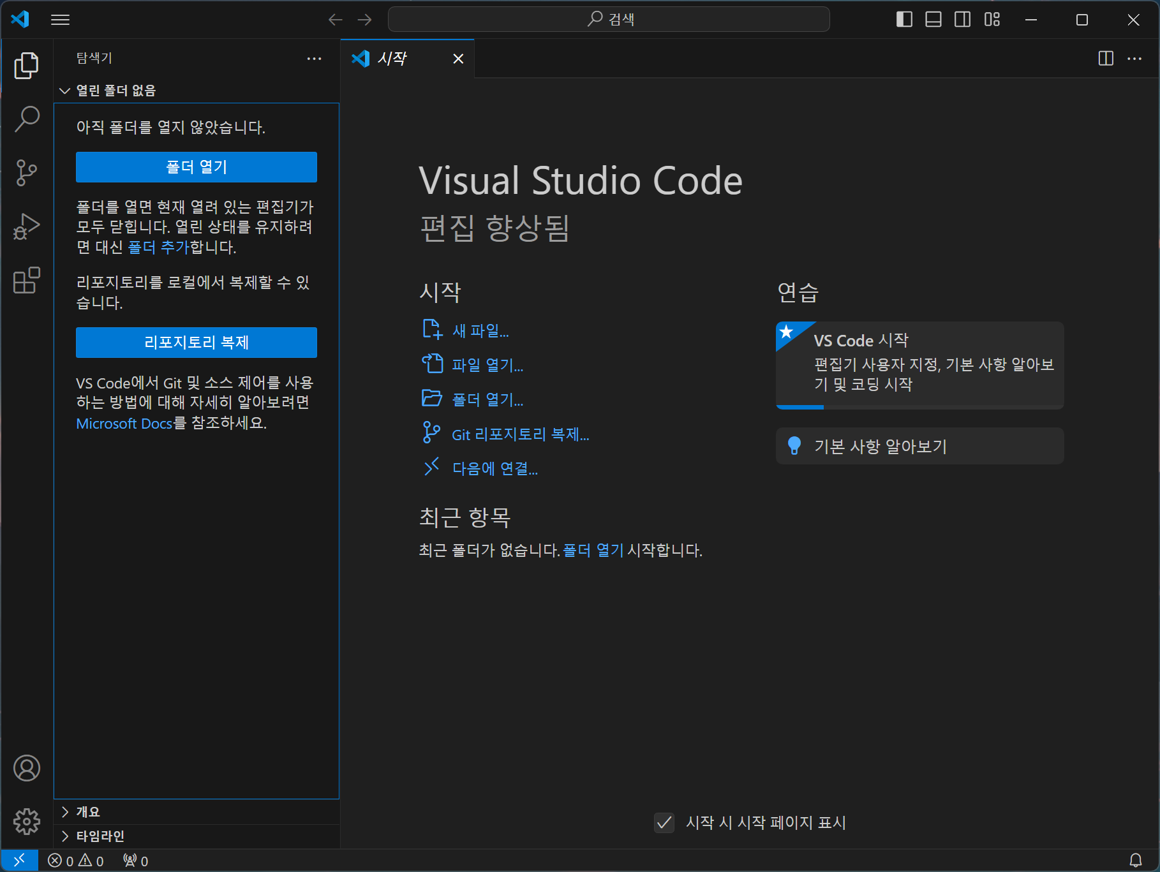The image size is (1160, 872).
Task: Go forward with the right arrow
Action: click(x=364, y=20)
